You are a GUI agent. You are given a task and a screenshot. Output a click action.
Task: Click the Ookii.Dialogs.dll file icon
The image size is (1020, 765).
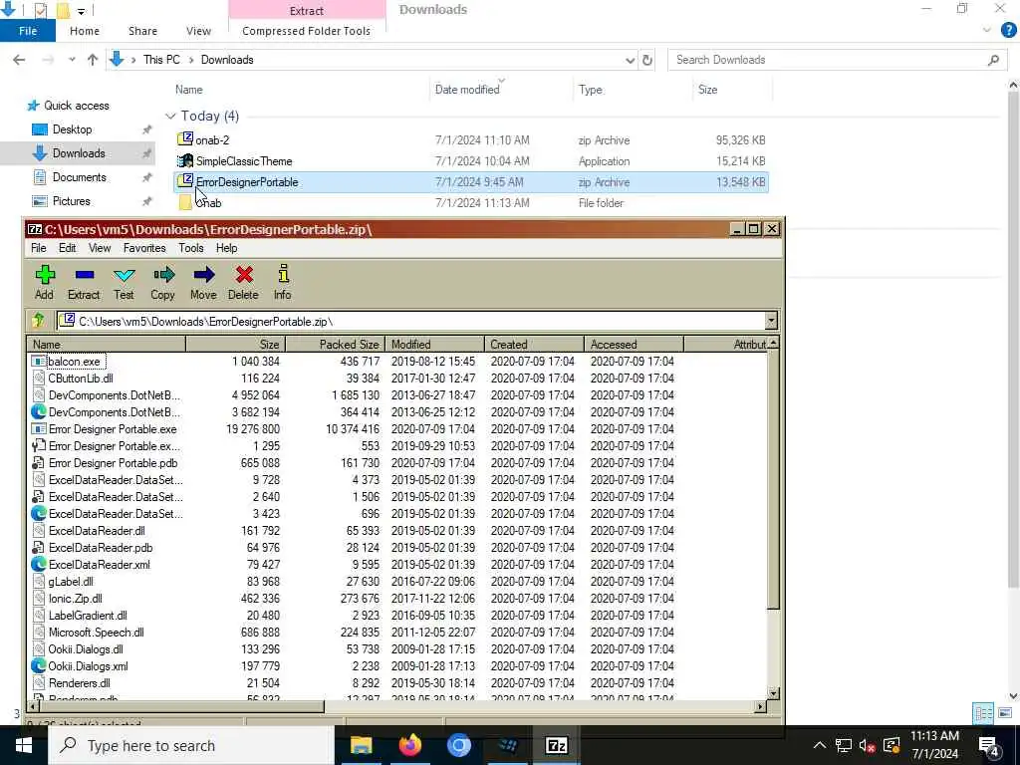point(39,648)
